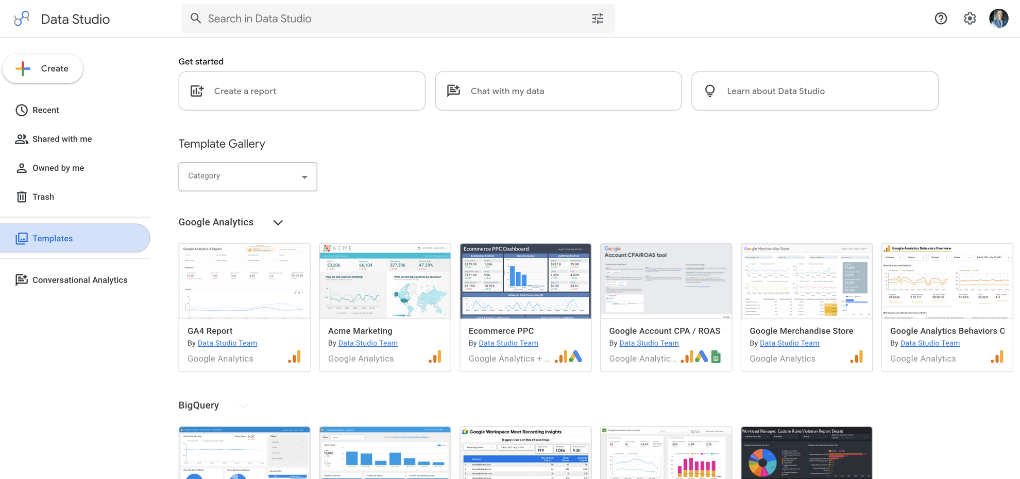The width and height of the screenshot is (1020, 479).
Task: Open the Acme Marketing template thumbnail
Action: point(385,281)
